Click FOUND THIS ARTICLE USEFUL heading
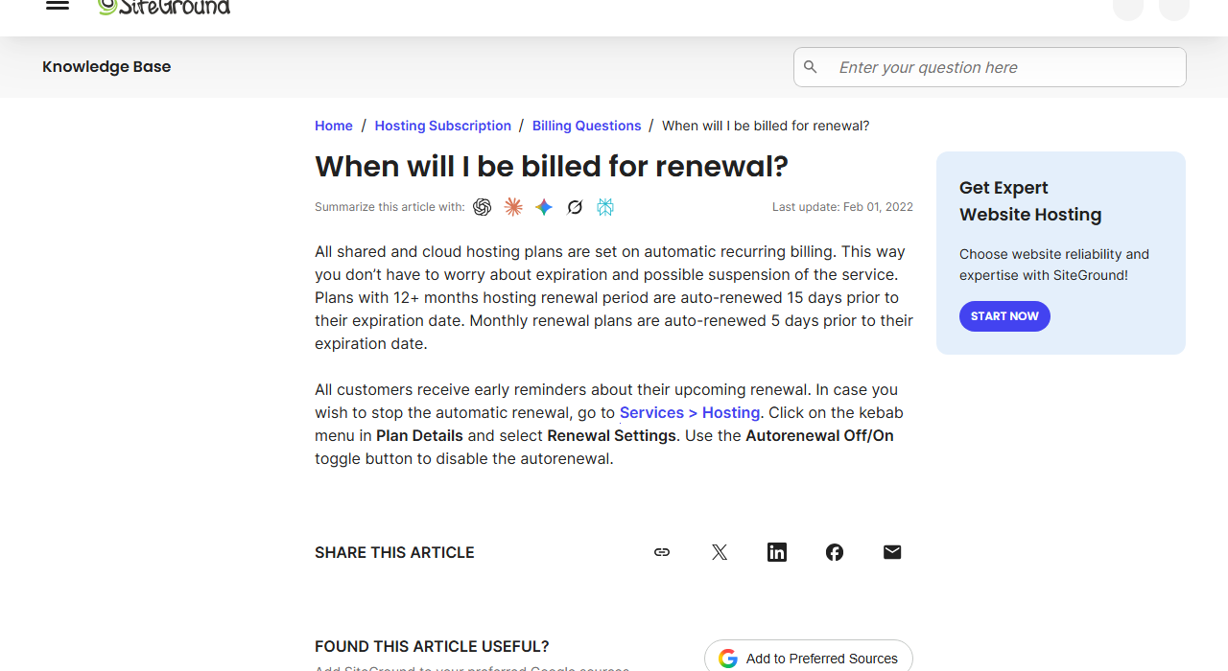1228x671 pixels. pyautogui.click(x=432, y=647)
